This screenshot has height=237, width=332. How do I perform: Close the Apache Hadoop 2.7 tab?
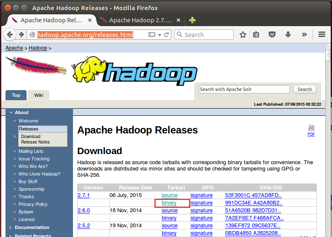click(x=178, y=20)
